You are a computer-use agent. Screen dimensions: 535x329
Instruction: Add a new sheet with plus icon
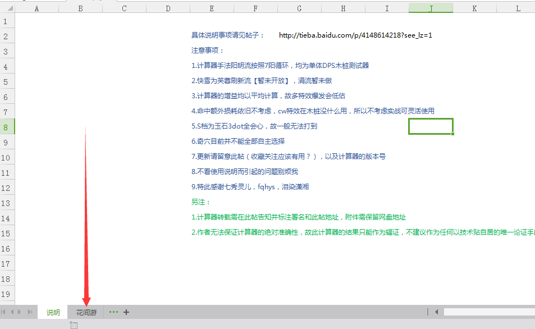[x=126, y=312]
